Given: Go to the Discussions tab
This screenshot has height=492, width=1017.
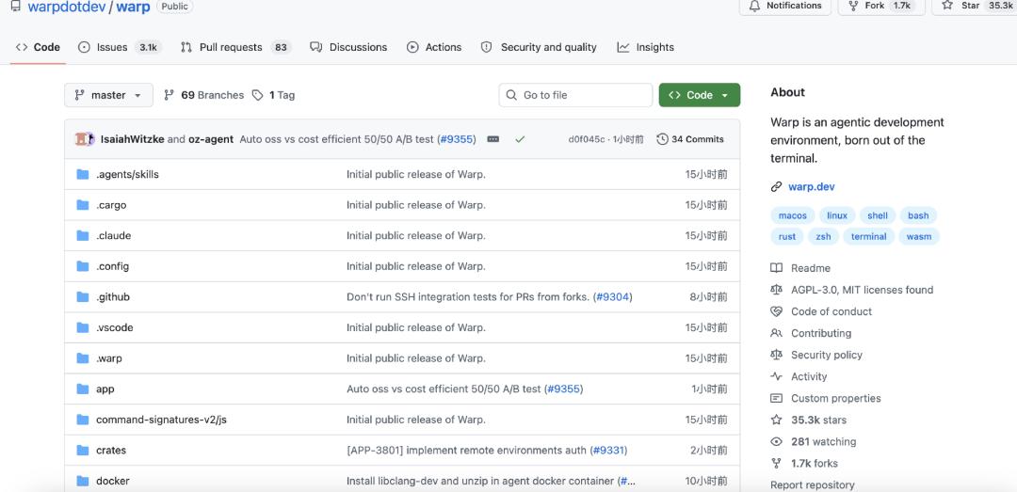Looking at the screenshot, I should point(348,47).
